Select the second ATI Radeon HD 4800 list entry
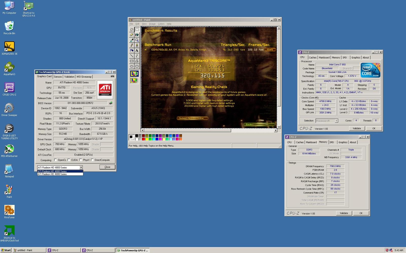The height and width of the screenshot is (253, 406). click(x=60, y=174)
